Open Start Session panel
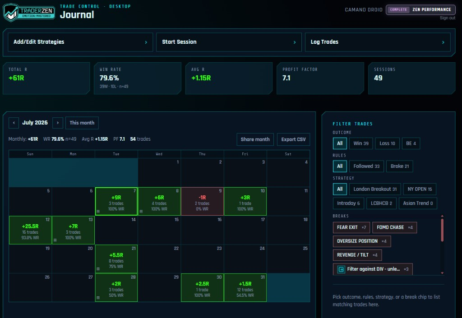This screenshot has height=318, width=462. click(x=229, y=42)
